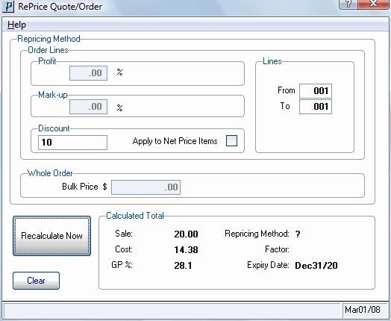Click the RePrice application icon in title bar
Image resolution: width=391 pixels, height=321 pixels.
point(8,7)
